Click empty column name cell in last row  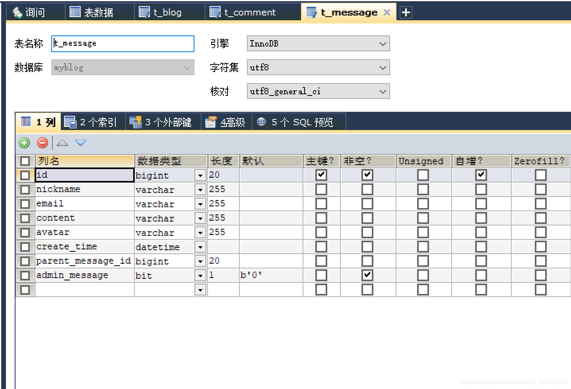[85, 290]
